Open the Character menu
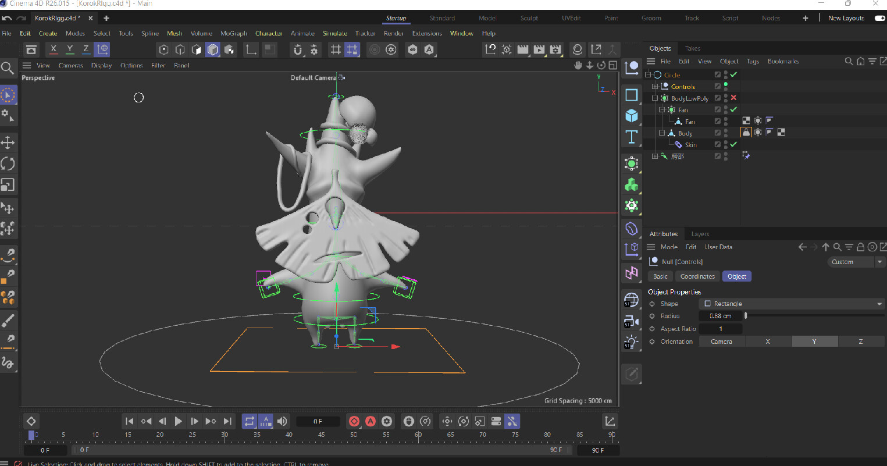Image resolution: width=887 pixels, height=466 pixels. pos(269,33)
